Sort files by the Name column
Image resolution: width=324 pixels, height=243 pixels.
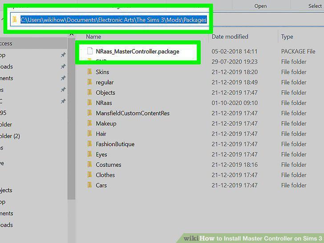click(93, 36)
